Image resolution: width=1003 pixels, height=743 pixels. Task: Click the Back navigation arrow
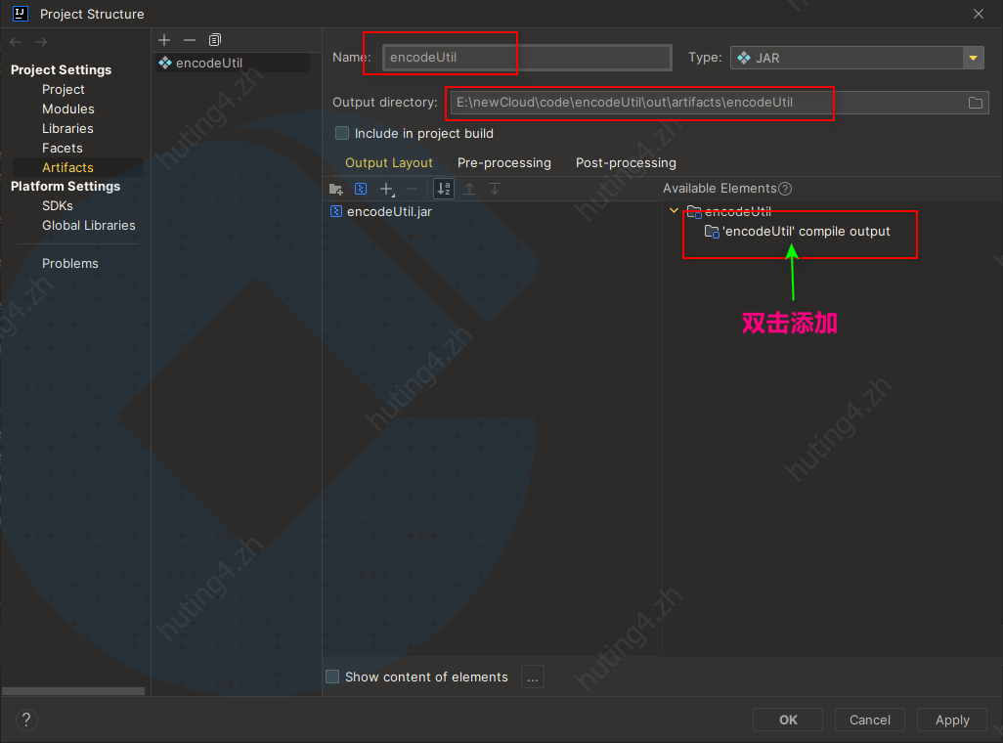pyautogui.click(x=16, y=42)
